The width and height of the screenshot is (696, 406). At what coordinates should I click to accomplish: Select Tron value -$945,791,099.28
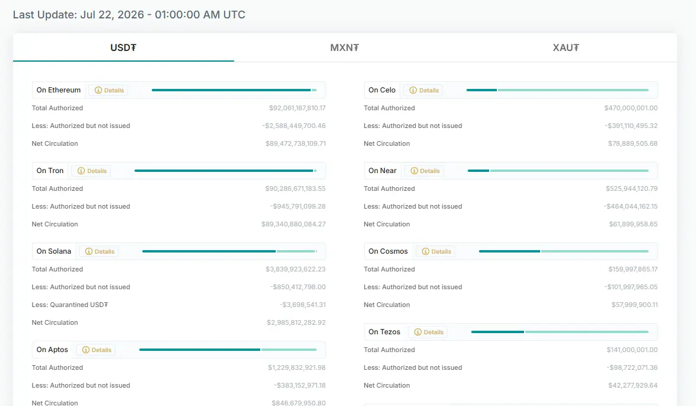click(x=298, y=207)
